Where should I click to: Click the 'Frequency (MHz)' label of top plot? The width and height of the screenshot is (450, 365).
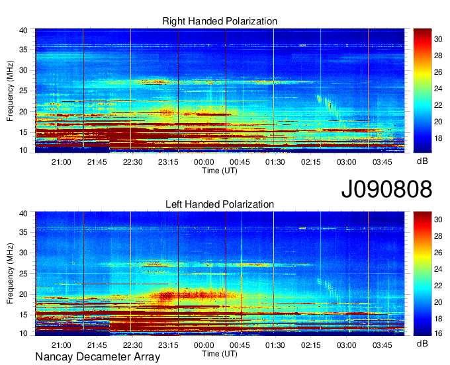(x=10, y=91)
